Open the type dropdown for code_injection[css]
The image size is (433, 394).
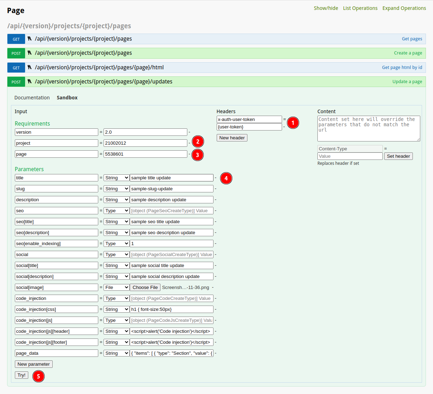tap(116, 309)
